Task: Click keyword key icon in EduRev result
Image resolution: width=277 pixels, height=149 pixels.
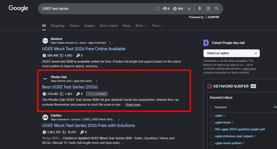Action: (82, 132)
